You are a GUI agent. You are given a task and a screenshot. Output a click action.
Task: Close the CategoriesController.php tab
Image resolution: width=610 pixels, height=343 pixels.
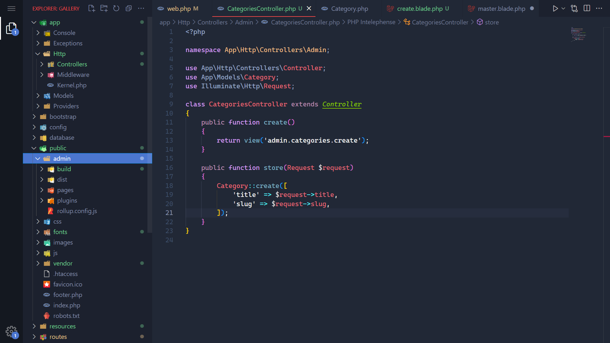[x=309, y=9]
